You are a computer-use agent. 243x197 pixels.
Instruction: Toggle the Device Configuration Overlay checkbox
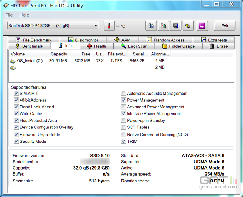point(16,127)
